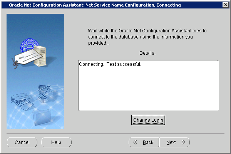Click the Change Login button
The height and width of the screenshot is (154, 231).
[148, 120]
